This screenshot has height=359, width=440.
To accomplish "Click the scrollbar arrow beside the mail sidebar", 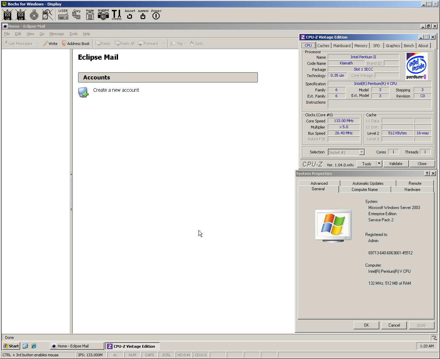I will pos(71,174).
